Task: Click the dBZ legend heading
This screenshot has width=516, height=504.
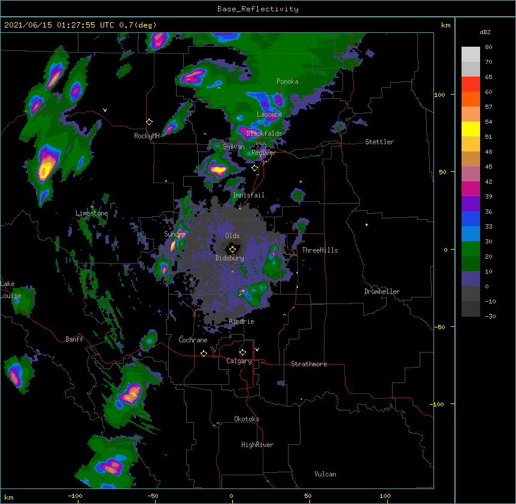Action: point(485,32)
